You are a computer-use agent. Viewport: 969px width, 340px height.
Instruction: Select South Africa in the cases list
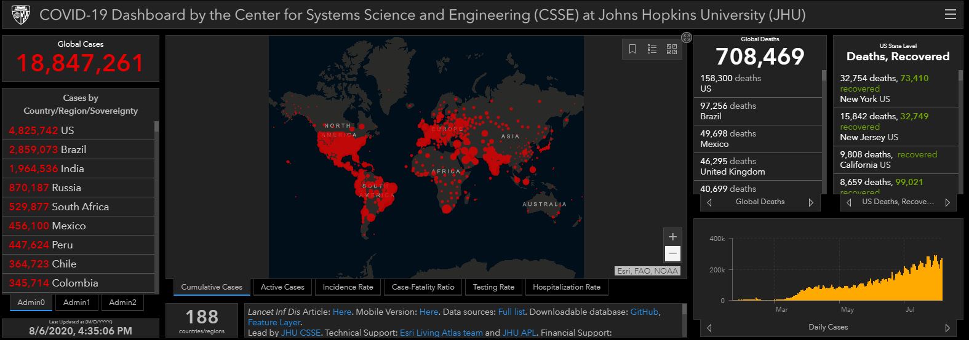point(79,207)
